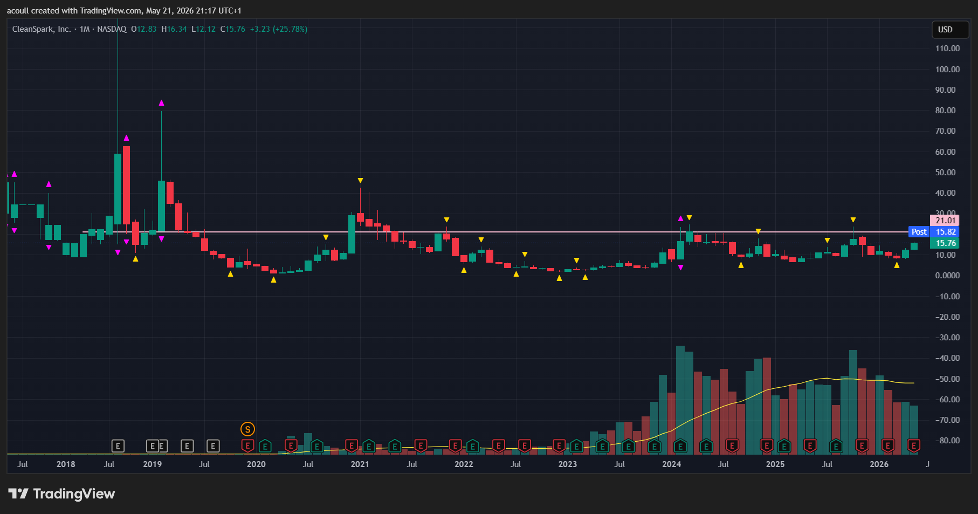
Task: Open green earnings marker just before Jul 2024
Action: 706,446
